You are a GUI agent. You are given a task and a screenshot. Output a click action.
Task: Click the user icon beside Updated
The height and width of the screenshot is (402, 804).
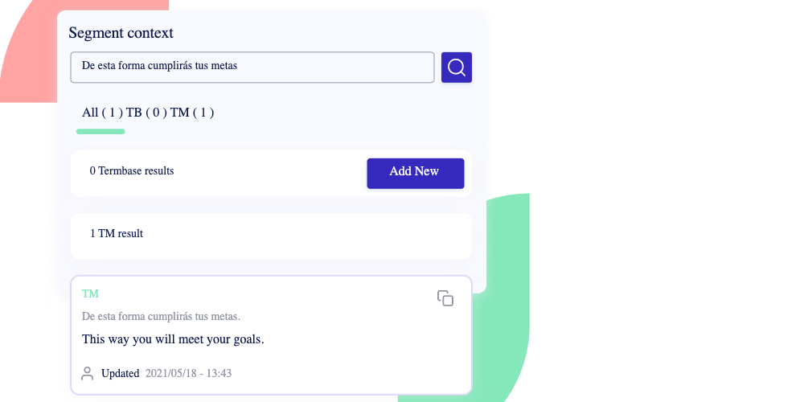tap(87, 373)
